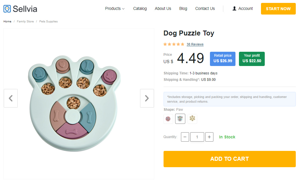This screenshot has height=182, width=301.
Task: Open Contact Us page
Action: point(205,9)
